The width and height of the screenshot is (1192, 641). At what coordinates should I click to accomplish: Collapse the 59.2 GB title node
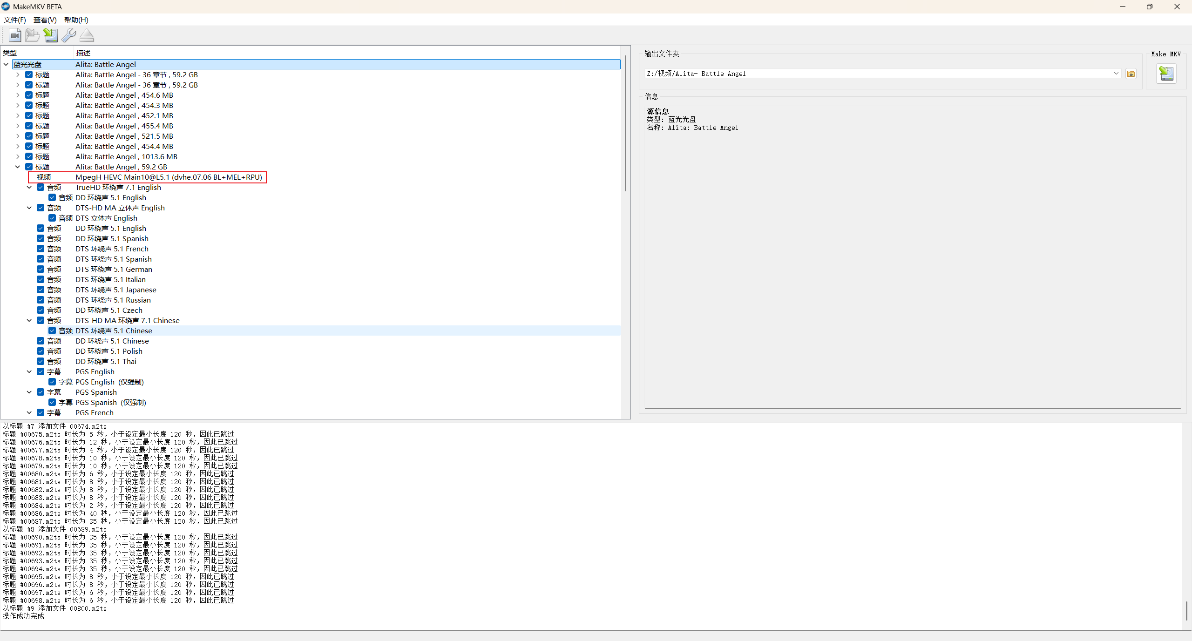pyautogui.click(x=18, y=167)
